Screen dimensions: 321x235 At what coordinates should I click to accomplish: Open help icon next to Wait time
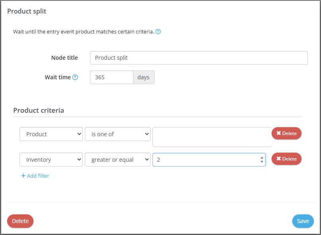(75, 77)
